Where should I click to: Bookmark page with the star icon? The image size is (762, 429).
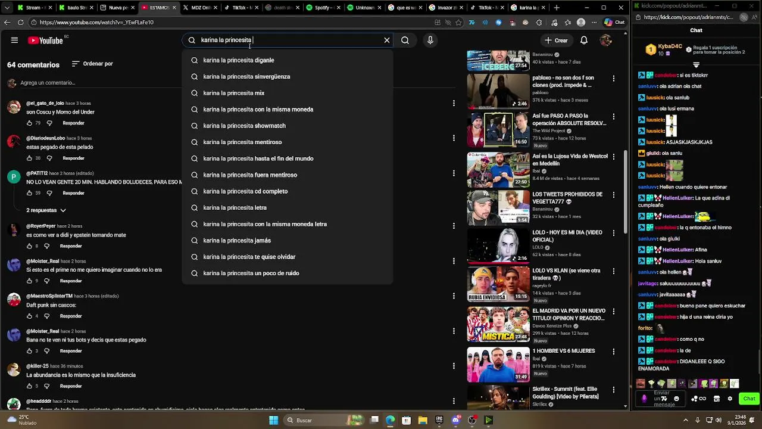[458, 23]
